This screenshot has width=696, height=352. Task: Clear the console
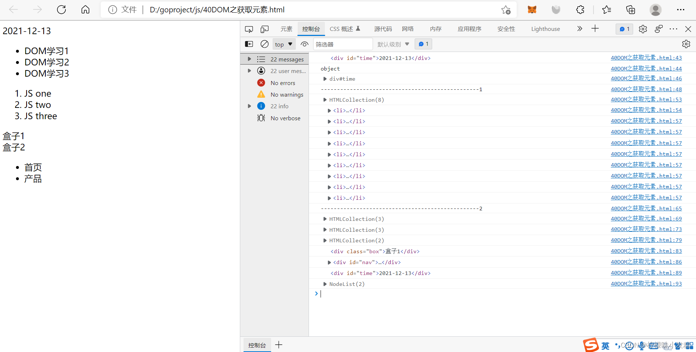(x=265, y=44)
